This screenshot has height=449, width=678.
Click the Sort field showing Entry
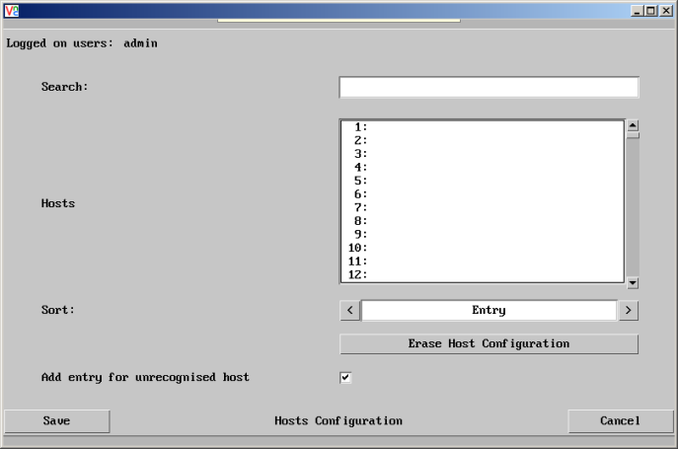[x=490, y=310]
